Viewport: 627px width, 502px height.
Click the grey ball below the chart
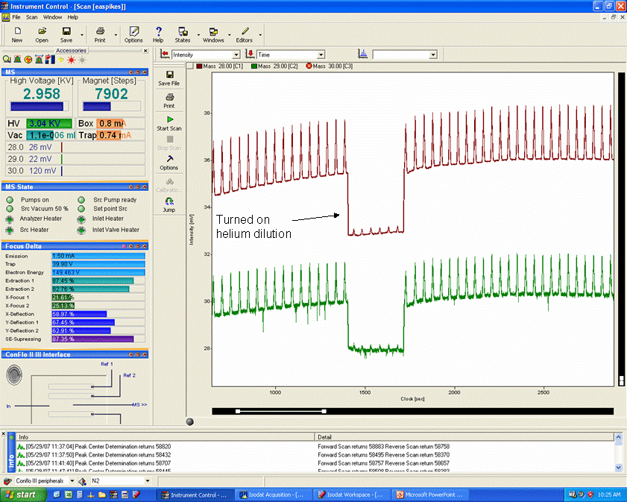click(190, 421)
